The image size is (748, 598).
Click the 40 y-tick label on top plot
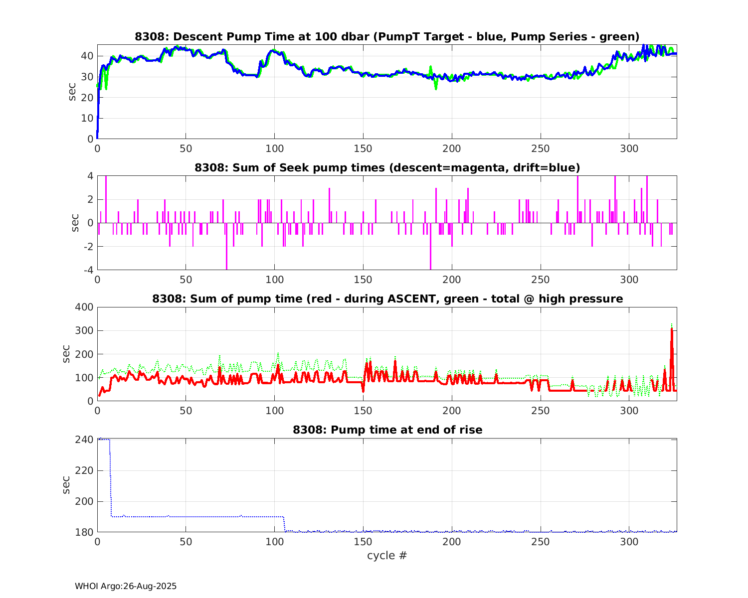coord(88,56)
